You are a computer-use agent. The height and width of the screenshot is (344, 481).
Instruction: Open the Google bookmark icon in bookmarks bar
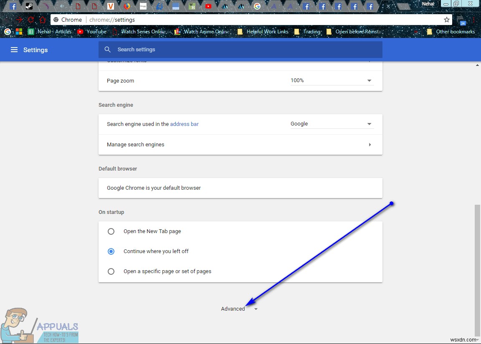pos(8,32)
